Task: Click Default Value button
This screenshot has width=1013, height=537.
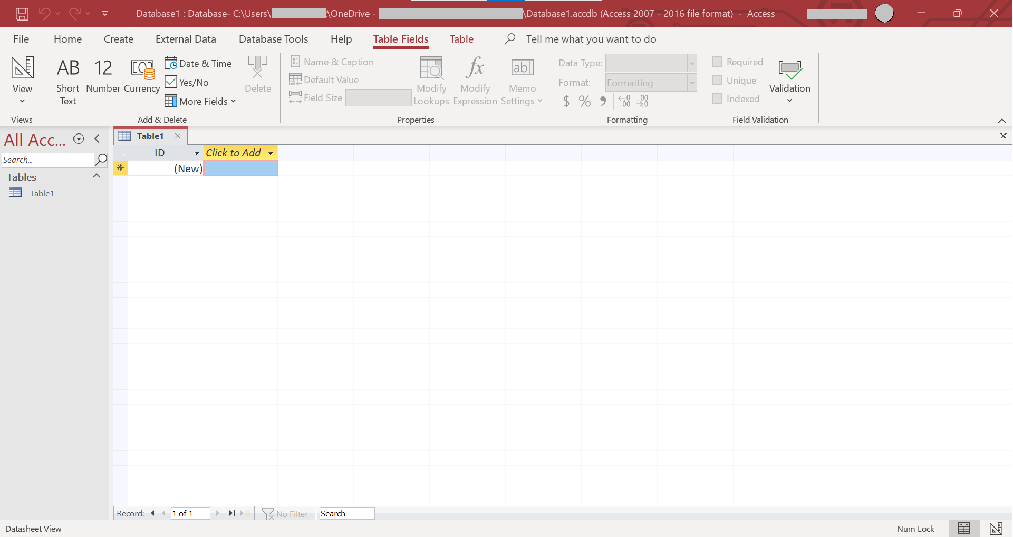Action: click(324, 79)
